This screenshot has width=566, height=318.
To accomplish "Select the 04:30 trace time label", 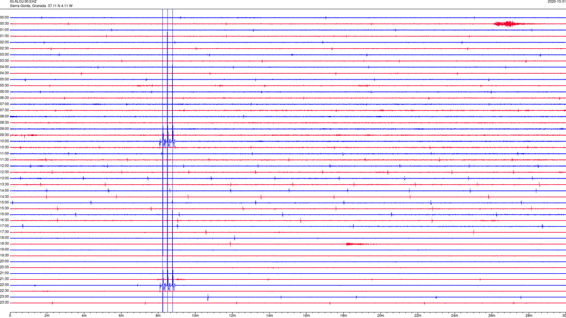I will [x=4, y=73].
